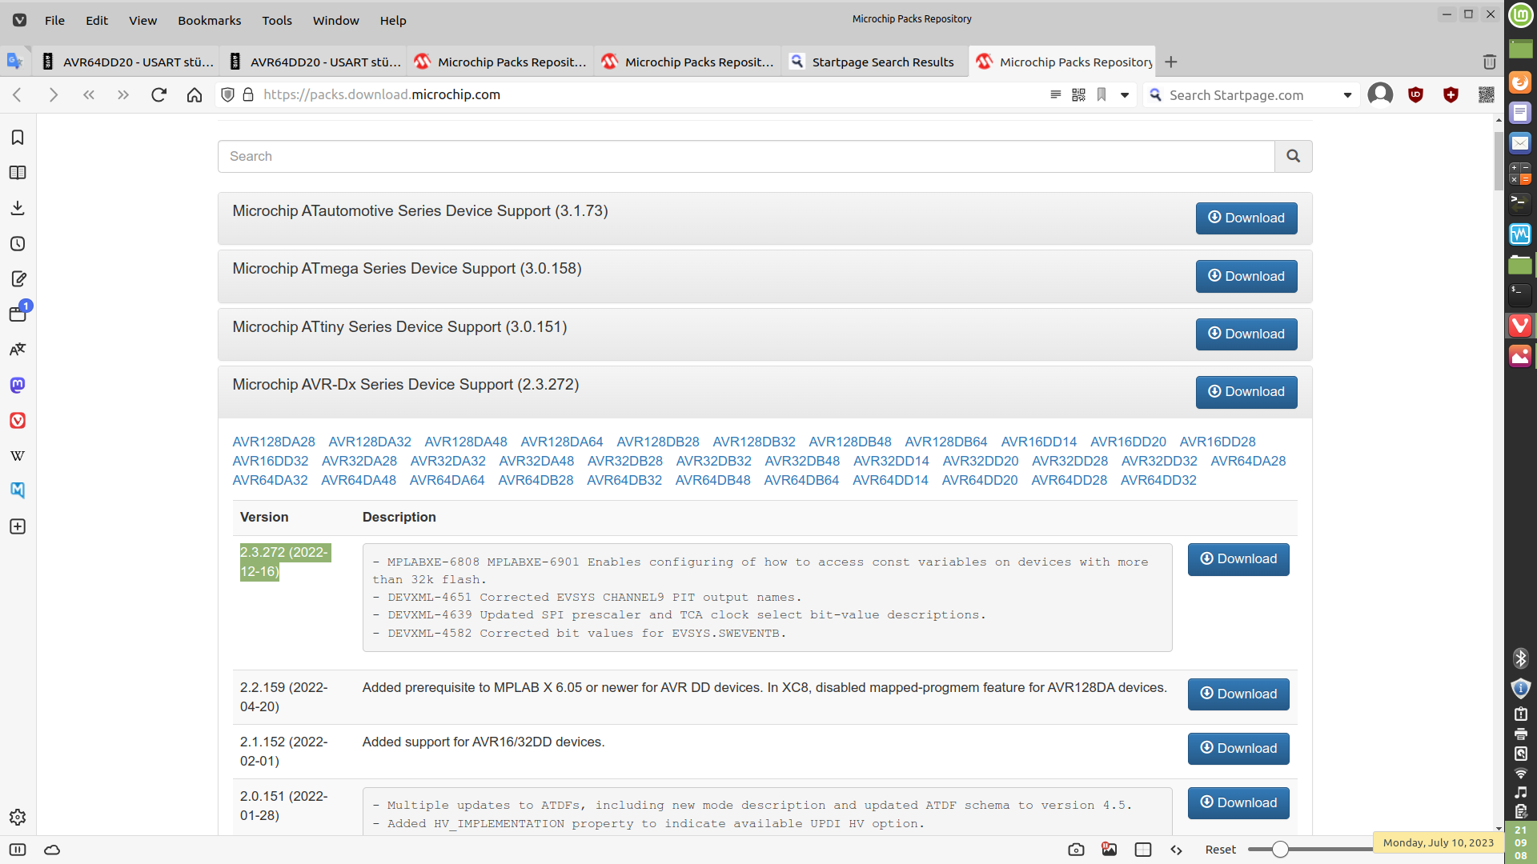The width and height of the screenshot is (1537, 864).
Task: Take a page capture with the camera icon
Action: [x=1076, y=850]
